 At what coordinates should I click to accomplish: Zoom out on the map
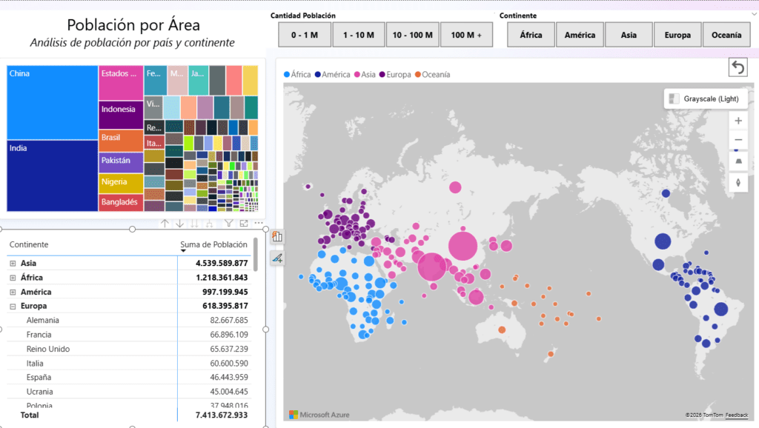(x=738, y=141)
